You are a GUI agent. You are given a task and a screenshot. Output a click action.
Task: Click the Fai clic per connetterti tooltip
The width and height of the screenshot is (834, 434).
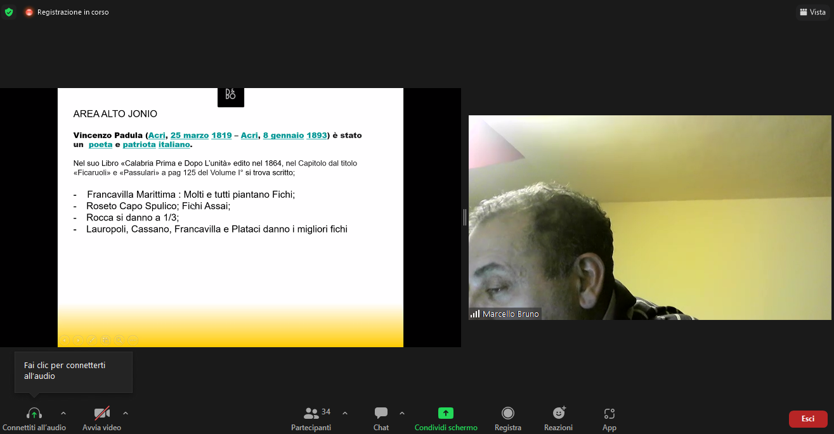tap(74, 372)
